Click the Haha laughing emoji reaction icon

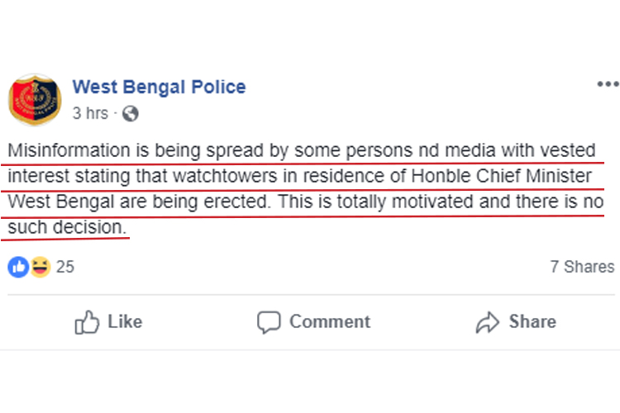38,266
